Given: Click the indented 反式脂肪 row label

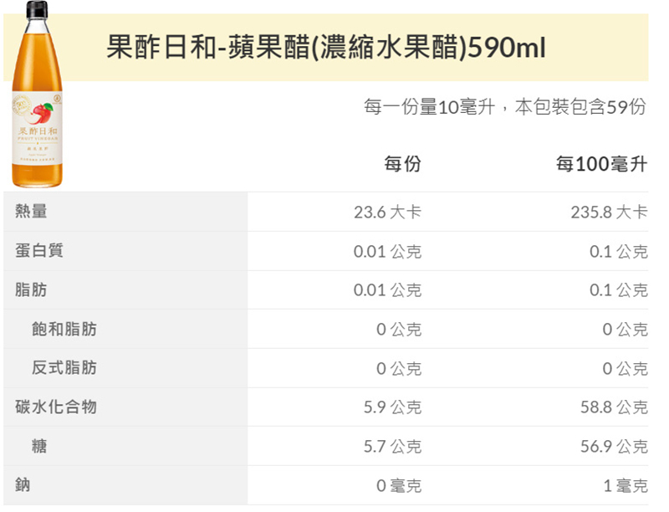Looking at the screenshot, I should pos(64,368).
